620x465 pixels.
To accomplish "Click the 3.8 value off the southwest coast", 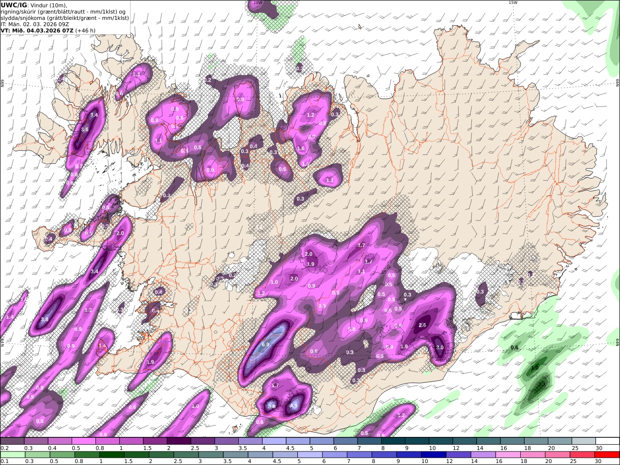I will point(45,320).
